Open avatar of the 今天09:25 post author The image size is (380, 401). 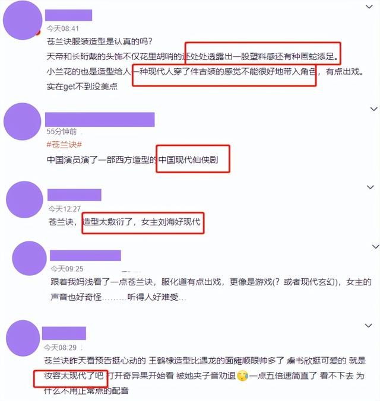tap(30, 258)
